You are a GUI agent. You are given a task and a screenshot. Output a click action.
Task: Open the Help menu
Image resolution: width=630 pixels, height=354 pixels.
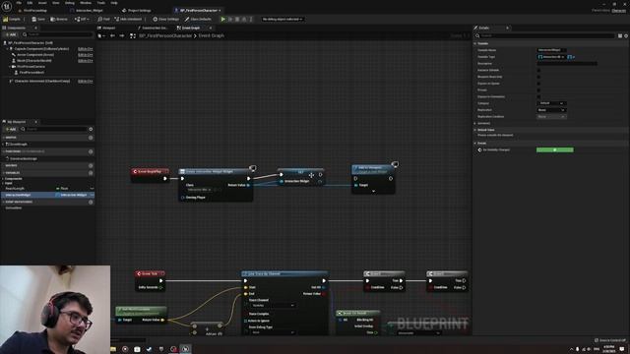point(114,3)
